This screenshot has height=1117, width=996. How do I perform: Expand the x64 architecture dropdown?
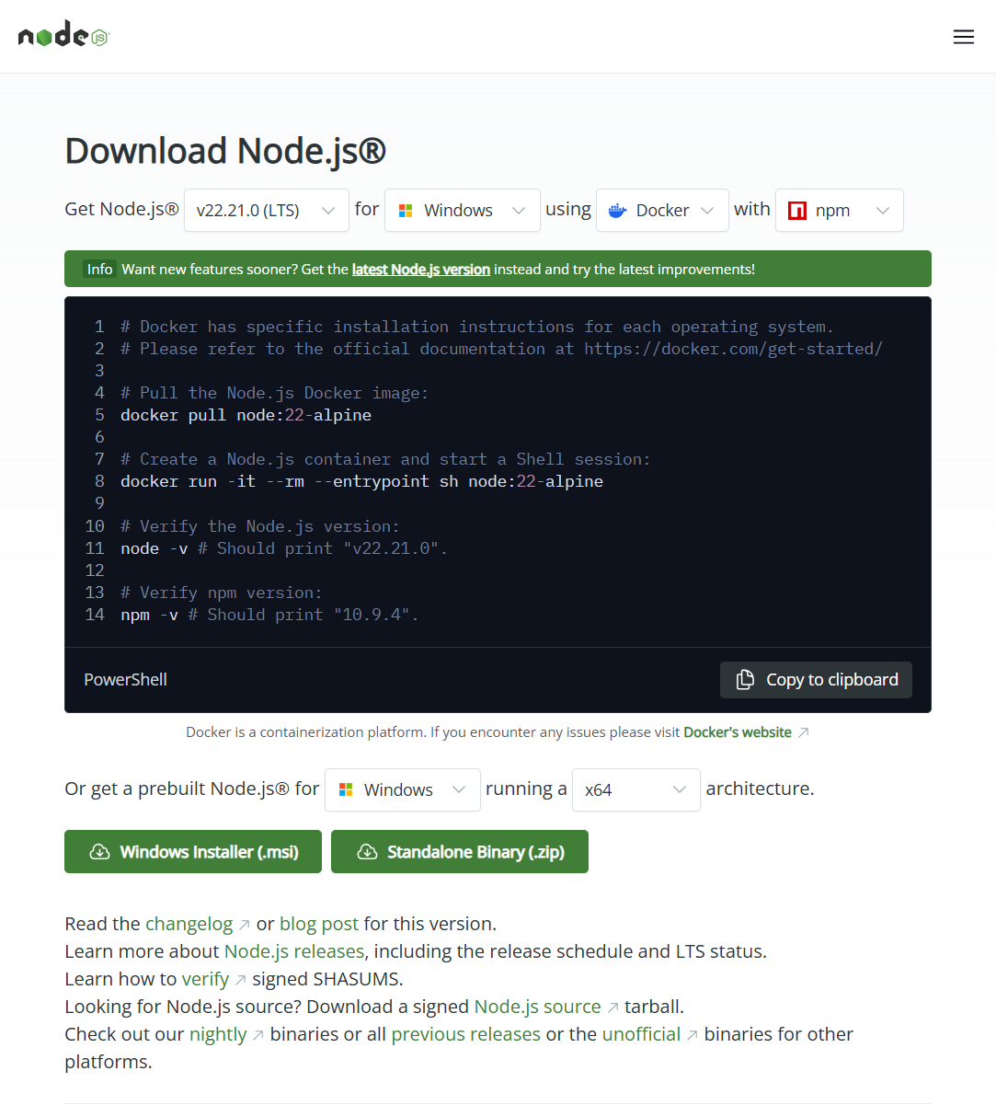tap(635, 789)
